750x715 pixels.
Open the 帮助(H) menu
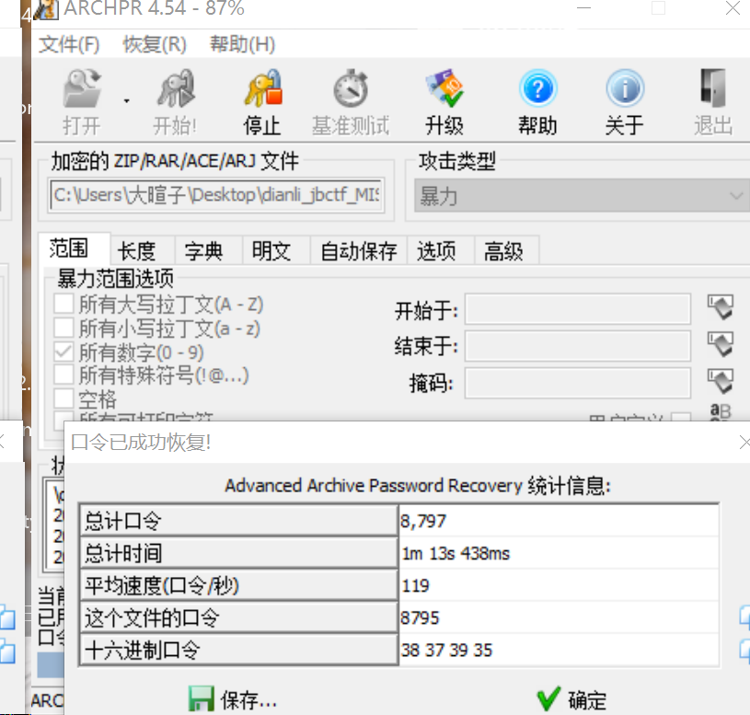pyautogui.click(x=242, y=44)
